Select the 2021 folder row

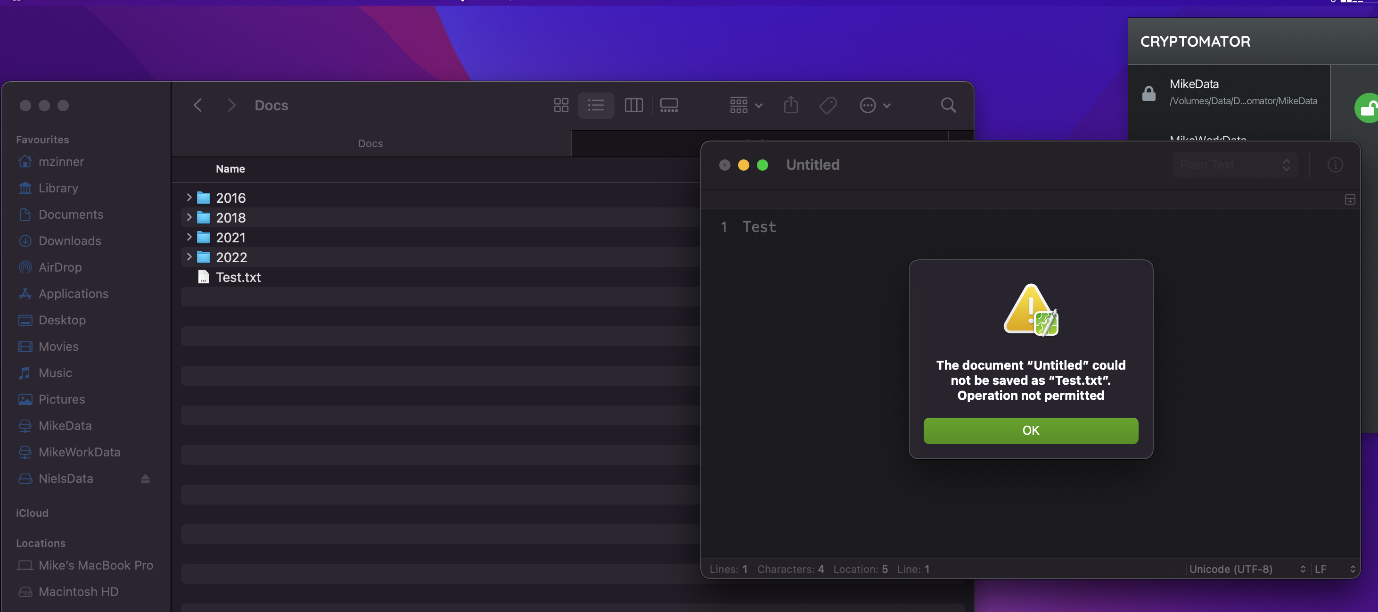[x=440, y=238]
